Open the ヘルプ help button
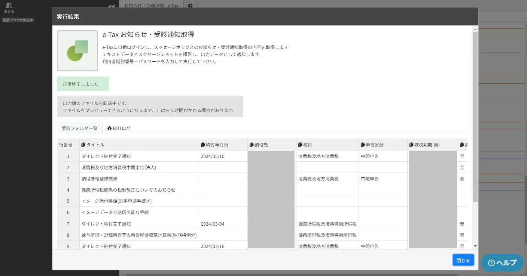 (x=502, y=263)
